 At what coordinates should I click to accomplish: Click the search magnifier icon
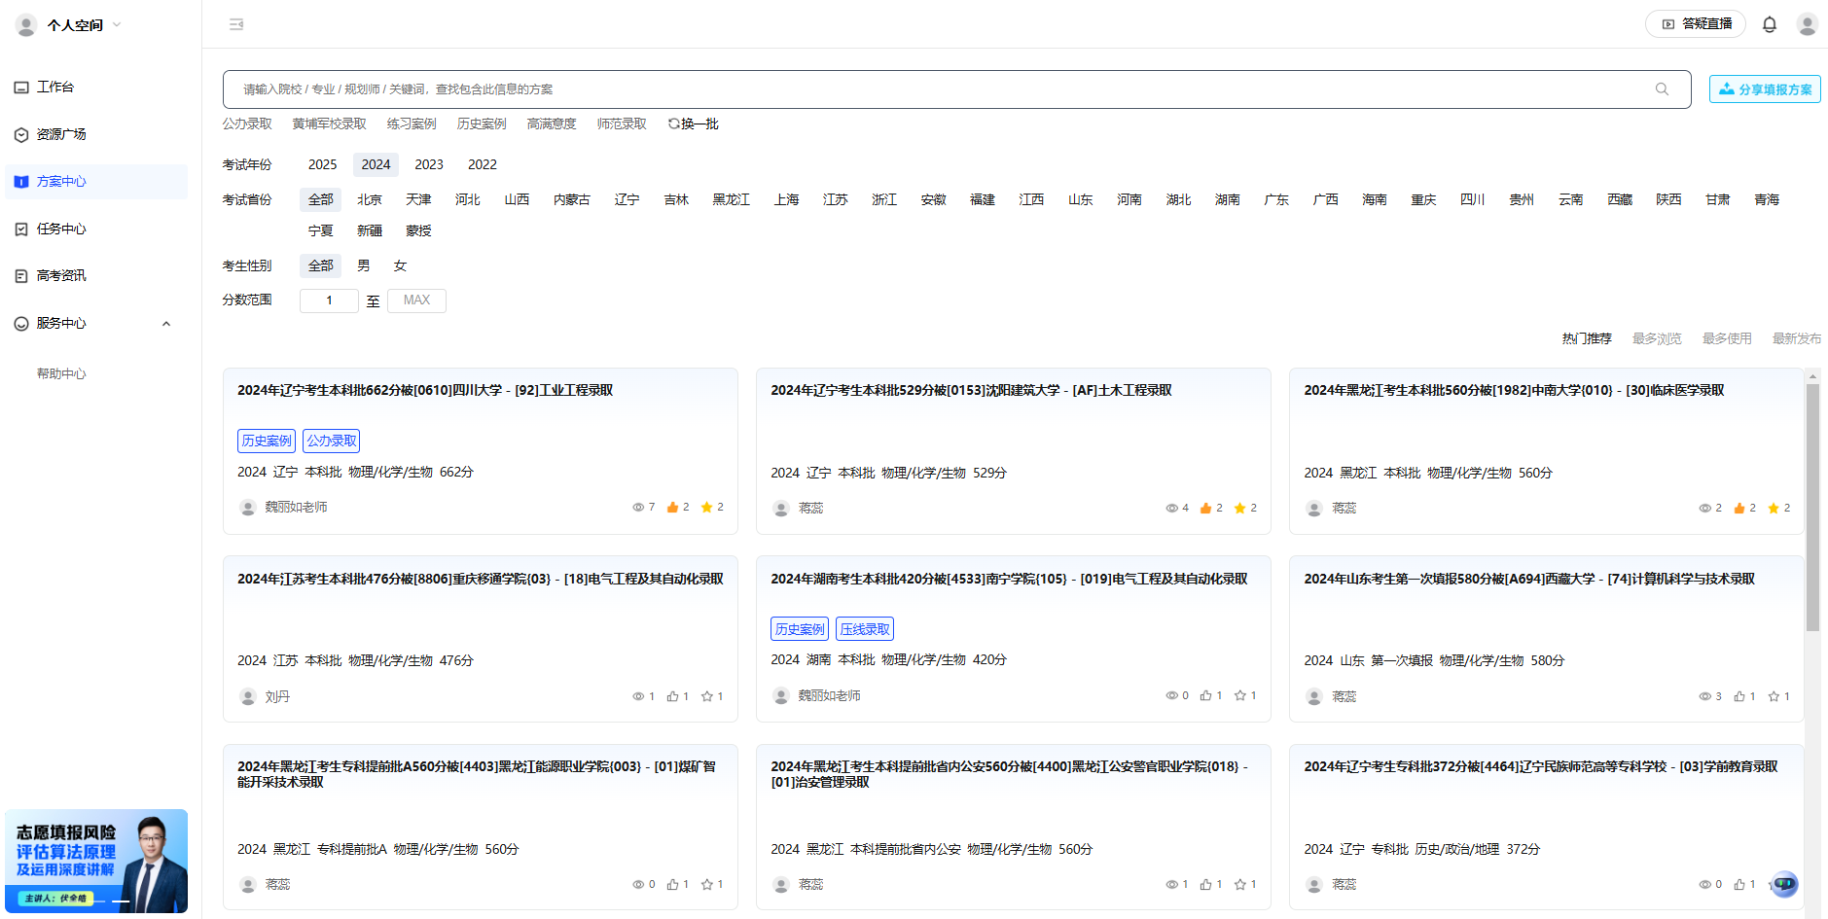[x=1661, y=88]
